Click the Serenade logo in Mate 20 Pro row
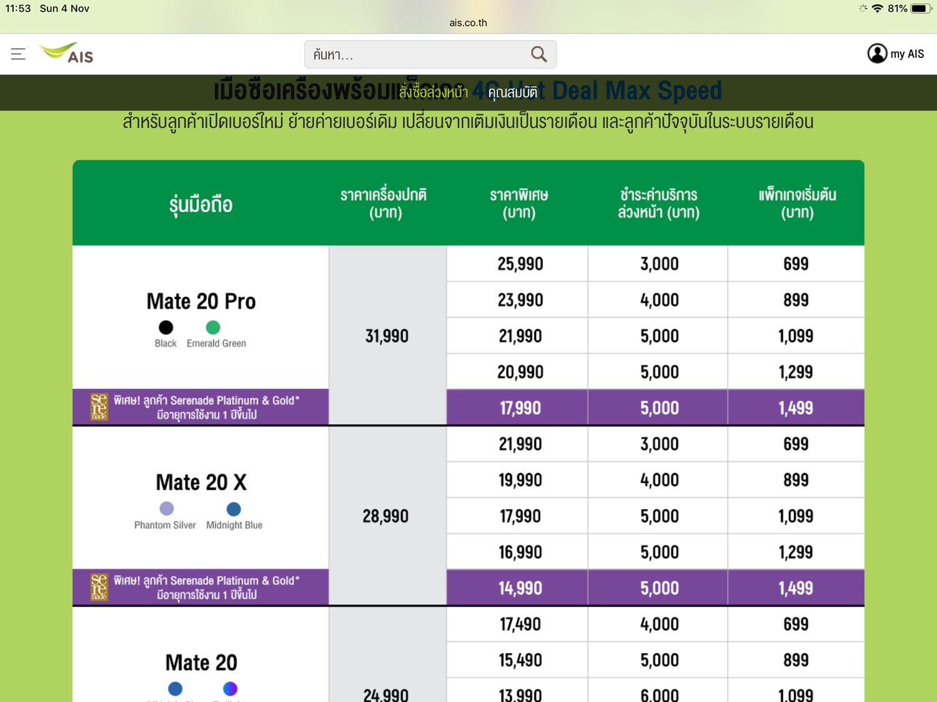 pyautogui.click(x=99, y=407)
